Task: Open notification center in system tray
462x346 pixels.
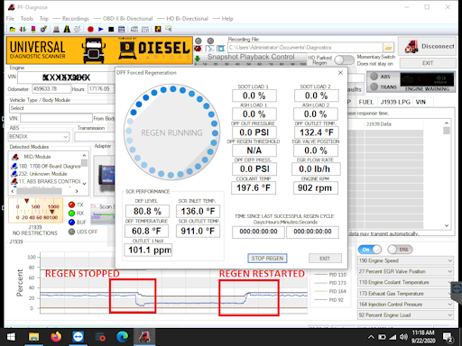Action: [x=448, y=338]
